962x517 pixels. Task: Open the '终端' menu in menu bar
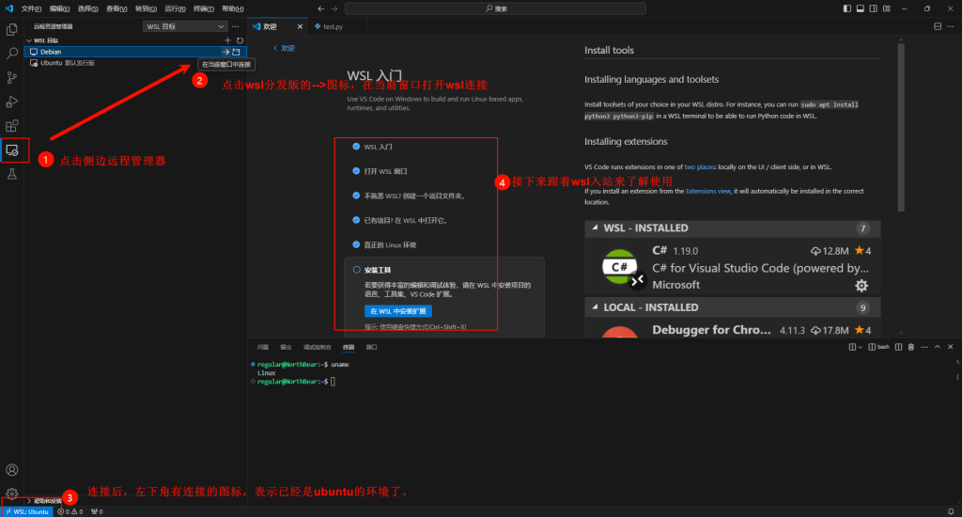[x=201, y=8]
